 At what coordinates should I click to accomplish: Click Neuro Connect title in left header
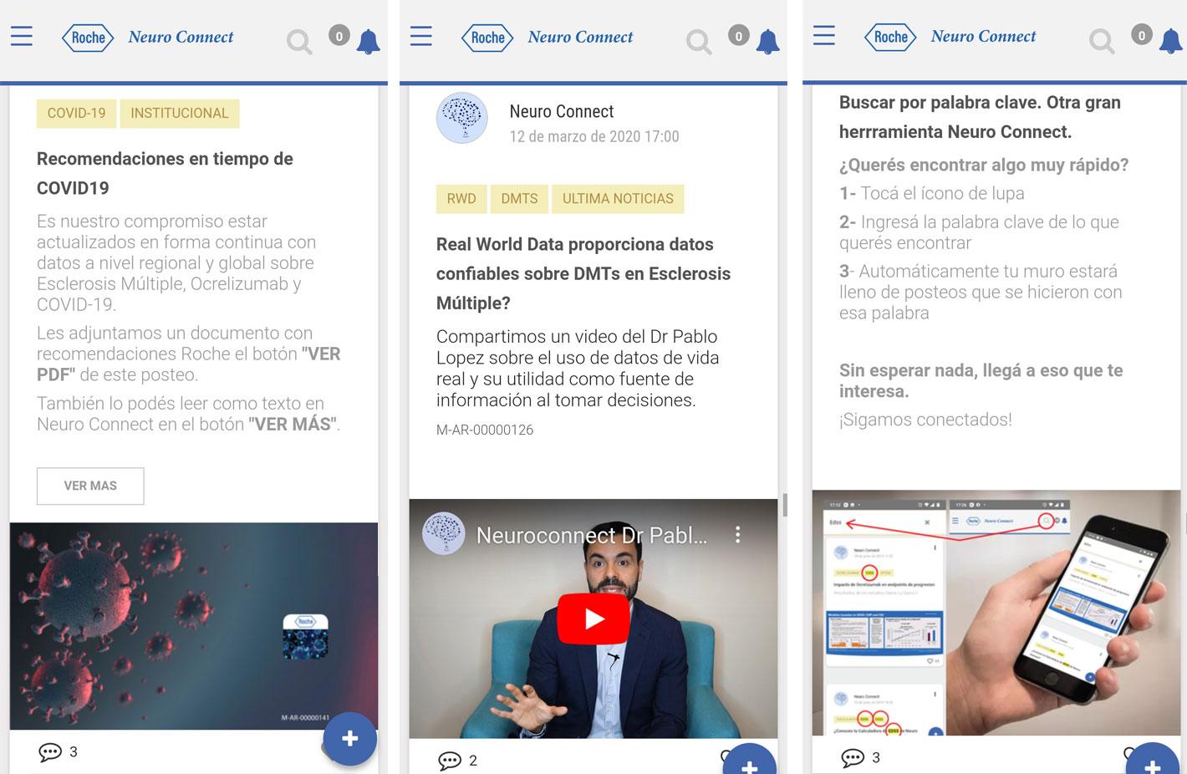(181, 37)
